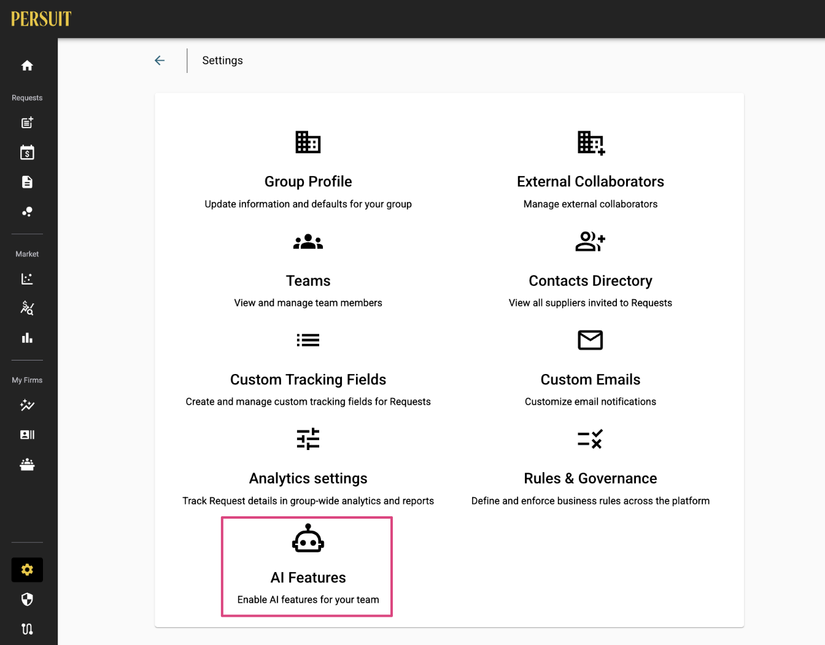Click the highlighted Settings gear icon
This screenshot has width=825, height=645.
[x=27, y=570]
